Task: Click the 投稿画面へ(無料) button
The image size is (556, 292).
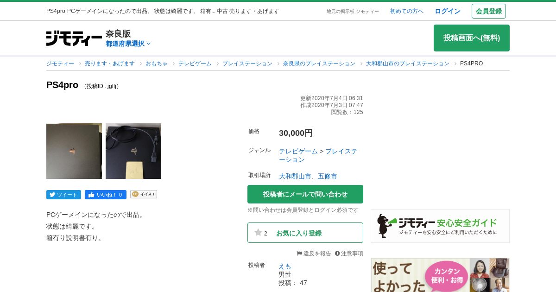Action: [472, 38]
